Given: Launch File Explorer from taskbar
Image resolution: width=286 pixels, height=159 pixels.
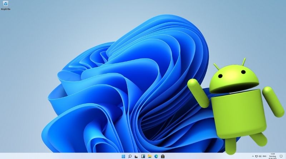Looking at the screenshot, I should point(149,156).
